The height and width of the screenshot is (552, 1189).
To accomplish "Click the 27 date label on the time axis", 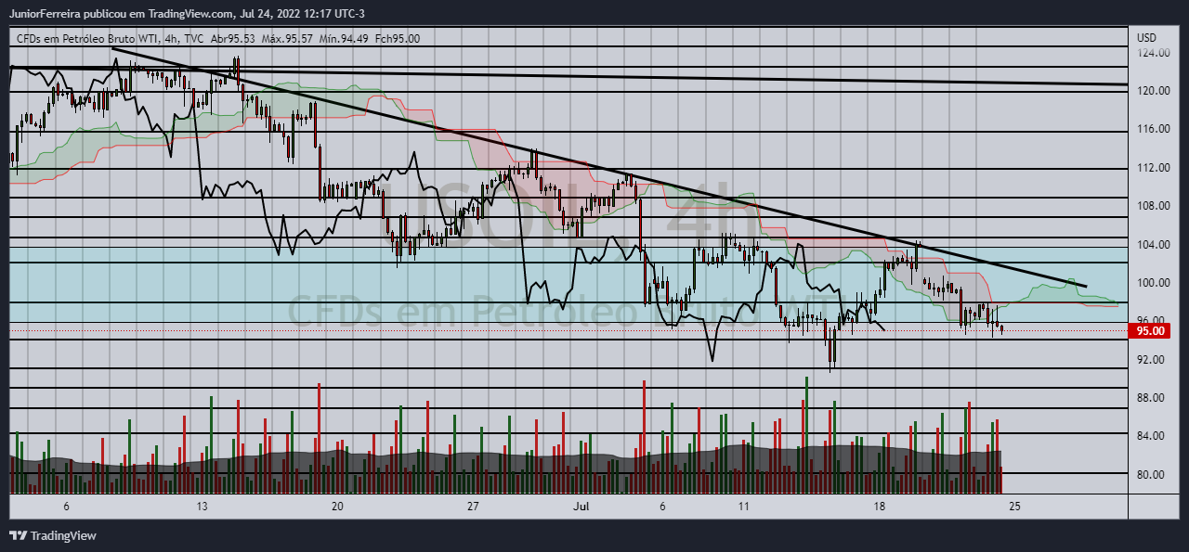I will pos(473,507).
